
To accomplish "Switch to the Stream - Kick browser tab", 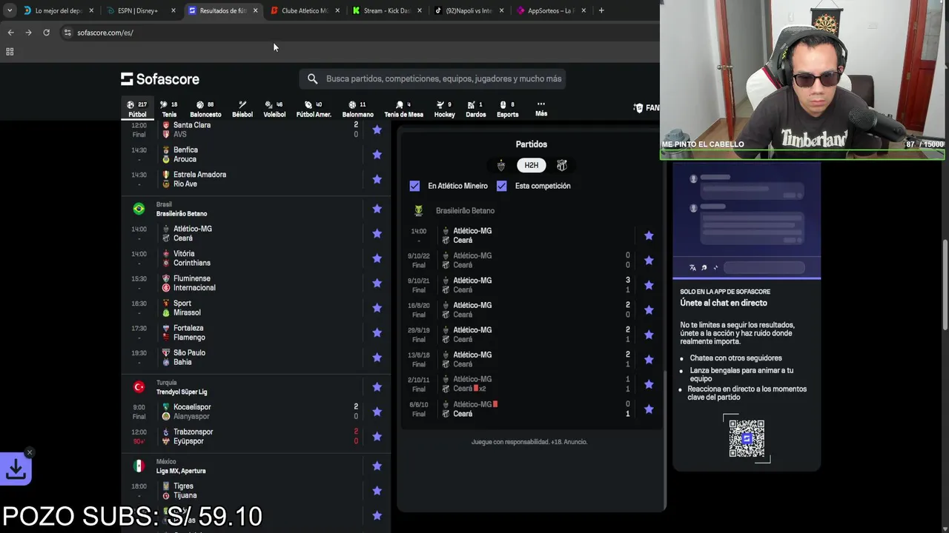I will click(386, 10).
